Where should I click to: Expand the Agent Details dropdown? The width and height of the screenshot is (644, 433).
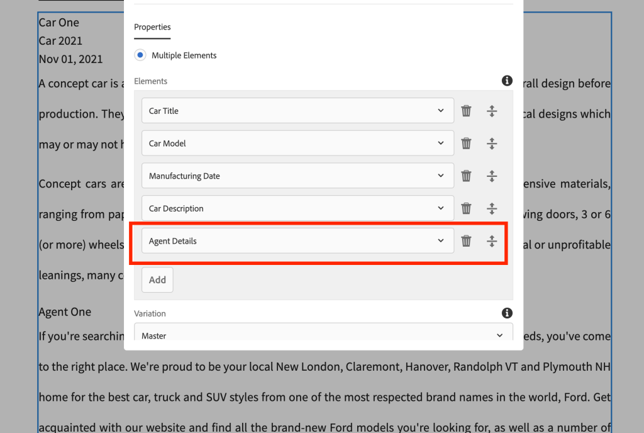[297, 241]
